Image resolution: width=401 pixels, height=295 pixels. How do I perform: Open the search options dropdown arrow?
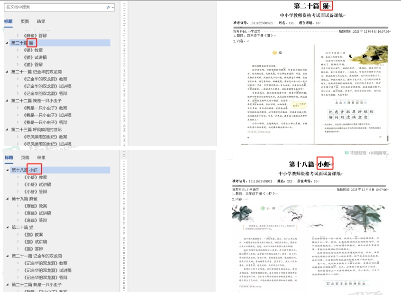point(112,8)
